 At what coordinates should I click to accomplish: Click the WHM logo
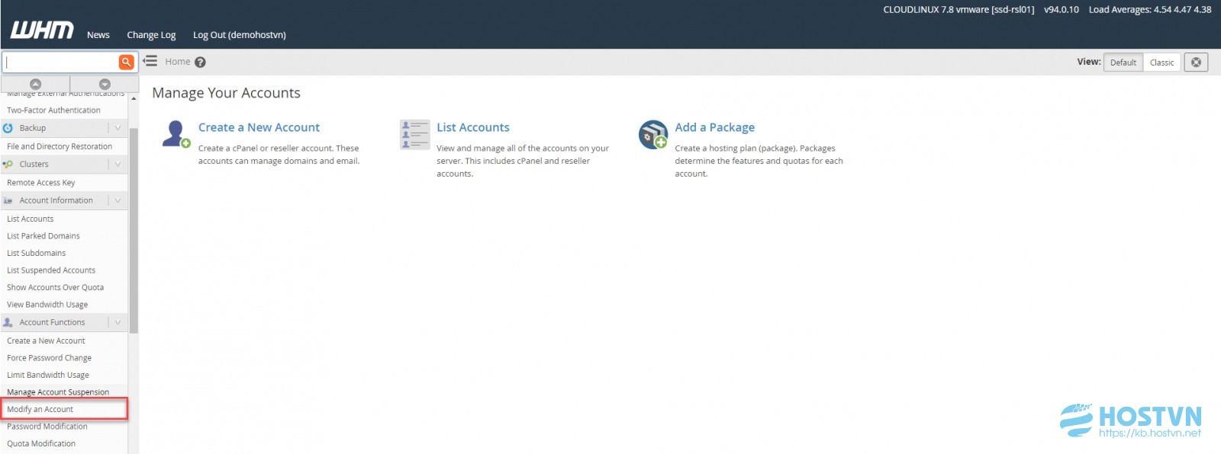tap(42, 30)
